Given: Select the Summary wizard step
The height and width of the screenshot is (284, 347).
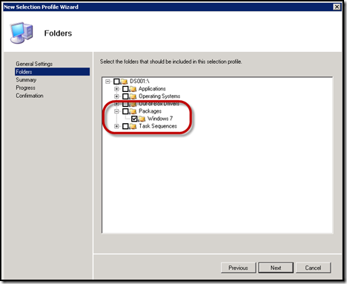Looking at the screenshot, I should (x=26, y=80).
